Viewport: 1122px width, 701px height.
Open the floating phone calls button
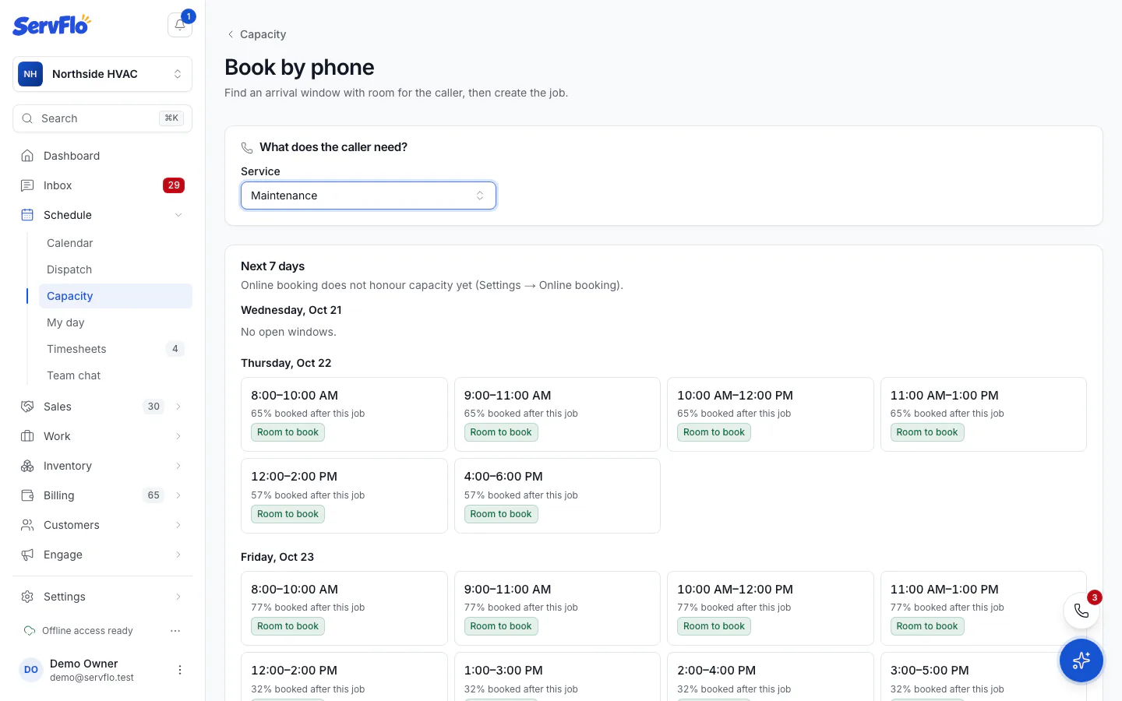[x=1081, y=611]
